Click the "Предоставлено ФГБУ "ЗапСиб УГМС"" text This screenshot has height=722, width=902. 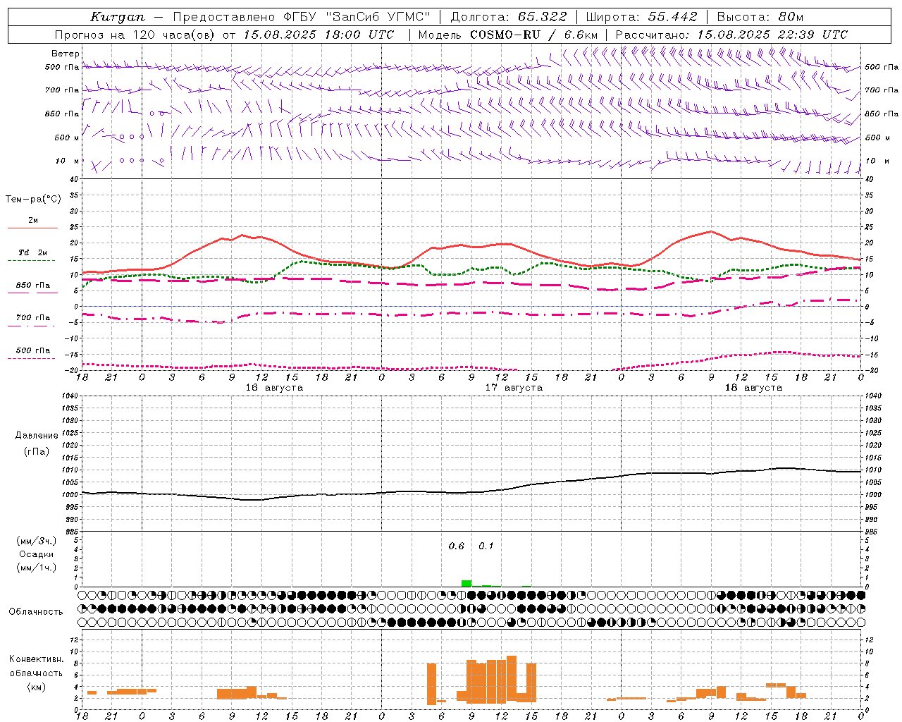tap(302, 17)
